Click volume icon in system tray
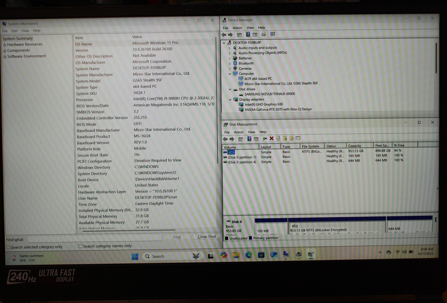 point(404,252)
